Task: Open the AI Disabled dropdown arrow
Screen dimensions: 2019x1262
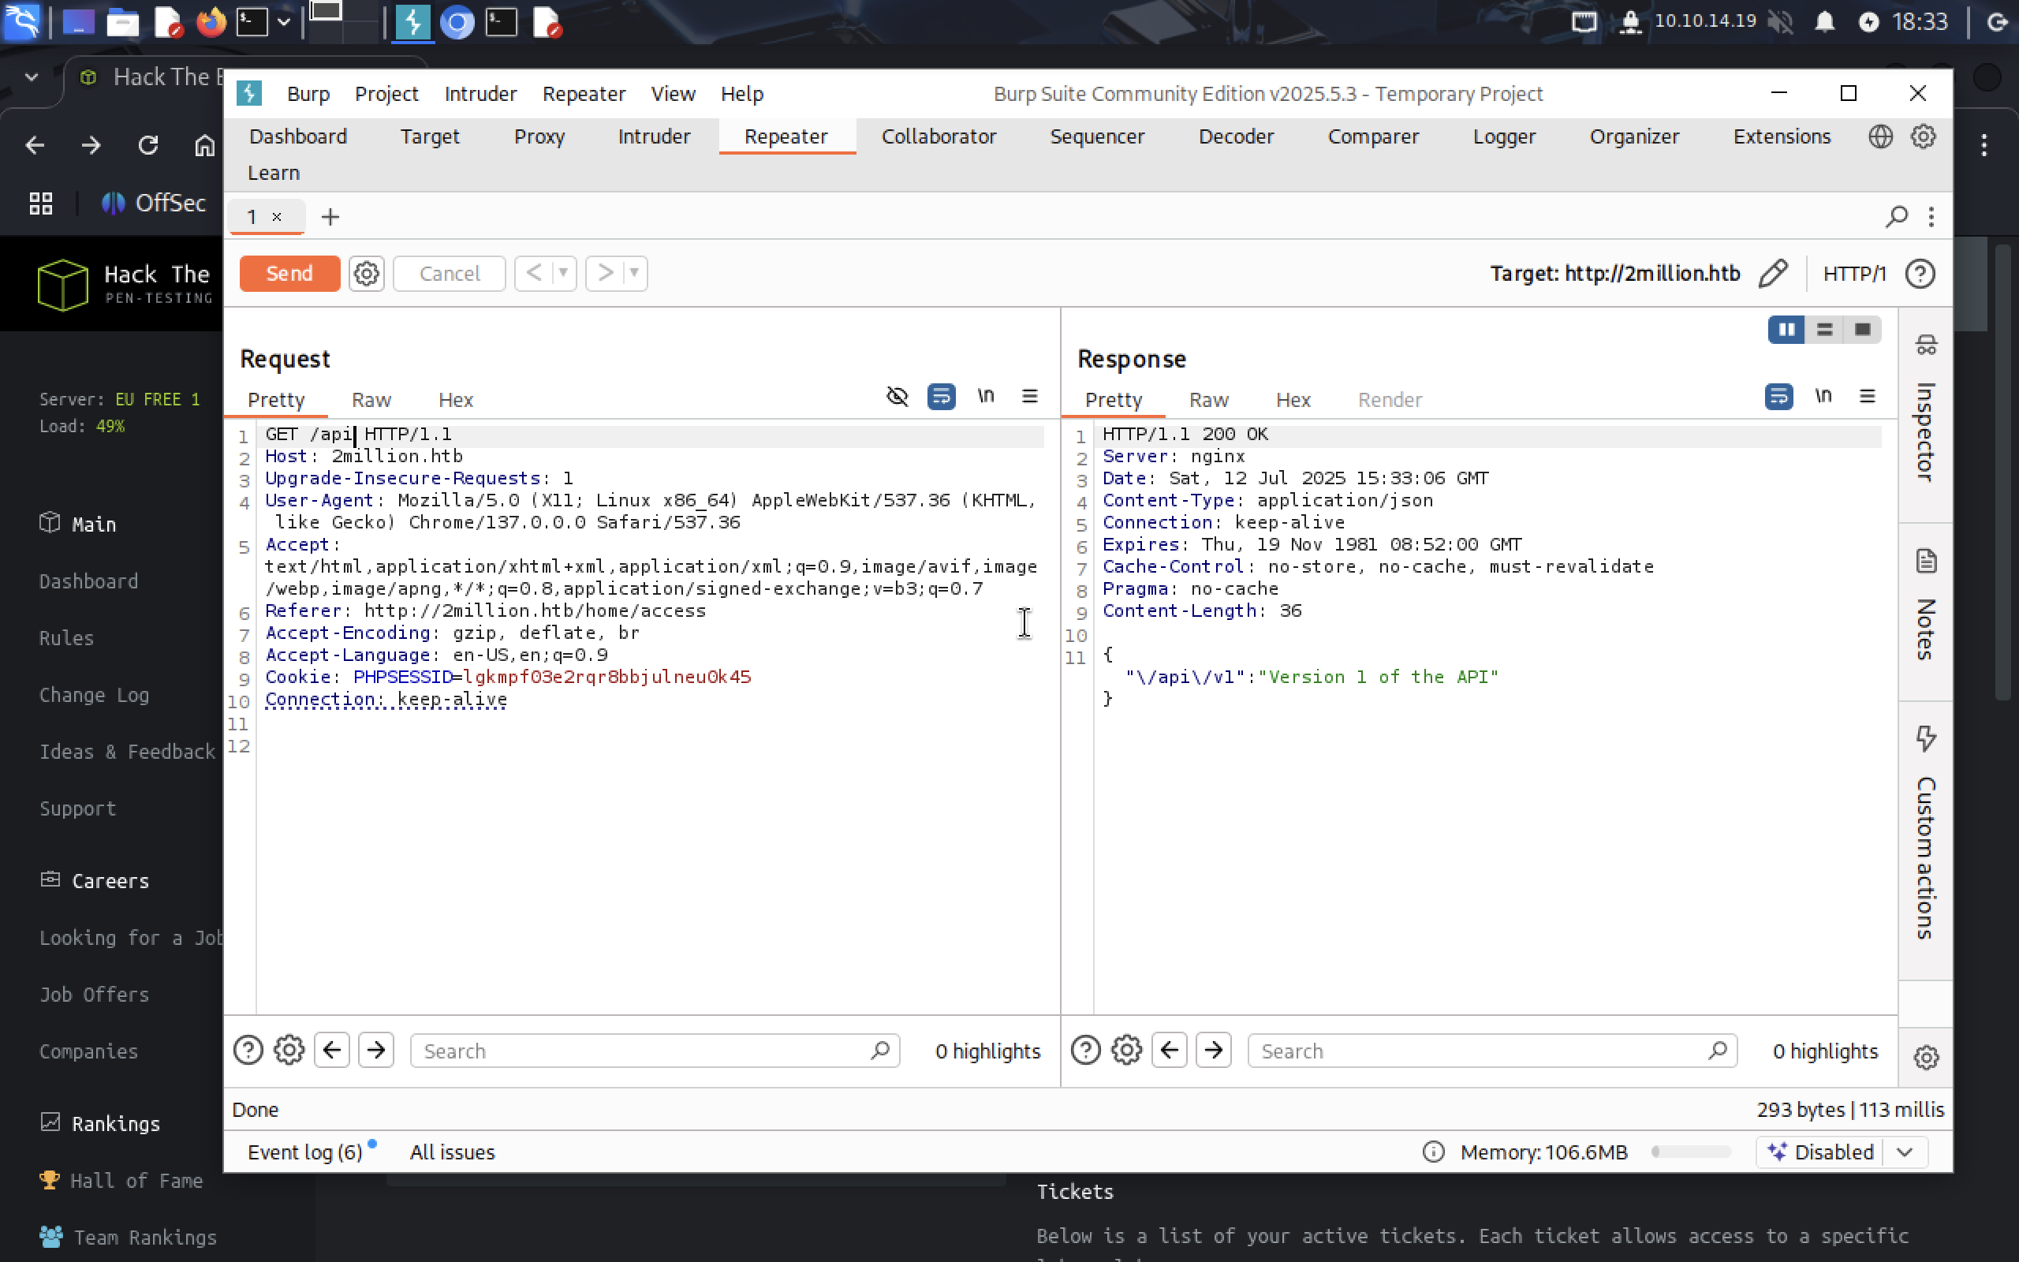Action: point(1905,1152)
